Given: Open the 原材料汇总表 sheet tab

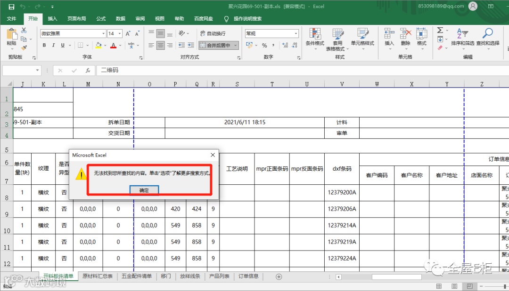Looking at the screenshot, I should 98,276.
